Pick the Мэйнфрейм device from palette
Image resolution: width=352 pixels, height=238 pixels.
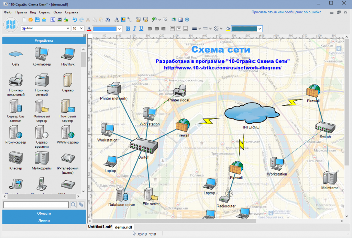(42, 161)
